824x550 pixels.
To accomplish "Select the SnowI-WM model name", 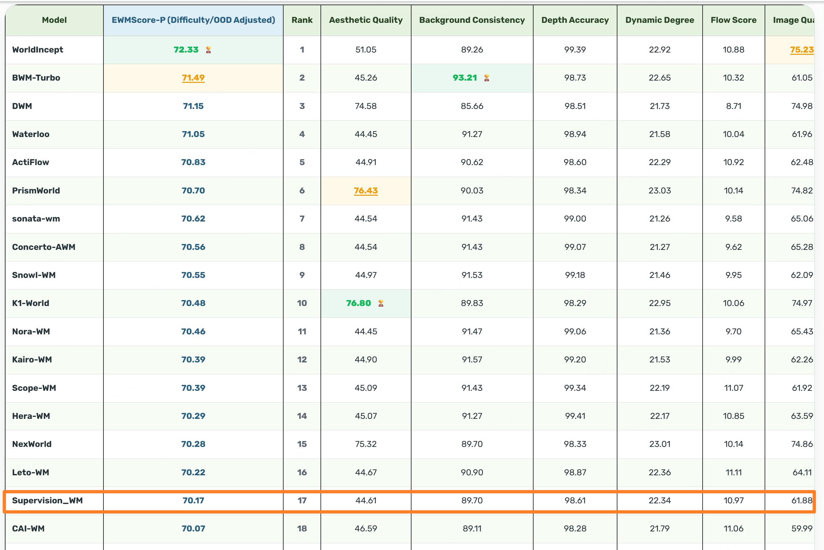I will pos(34,275).
